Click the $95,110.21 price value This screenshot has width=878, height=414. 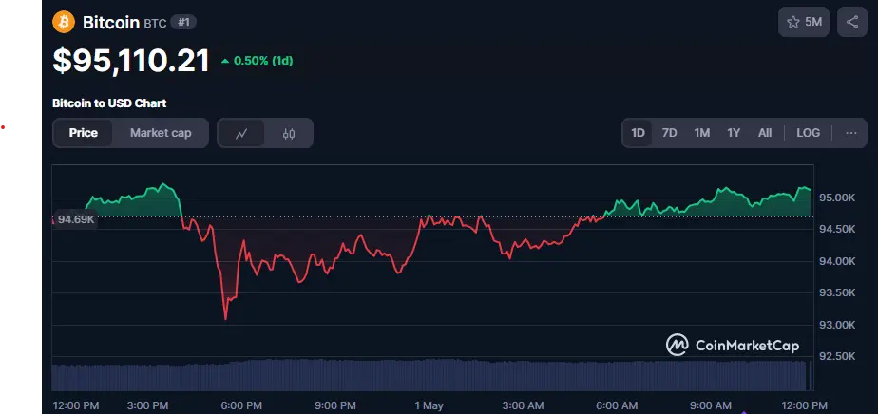tap(131, 61)
